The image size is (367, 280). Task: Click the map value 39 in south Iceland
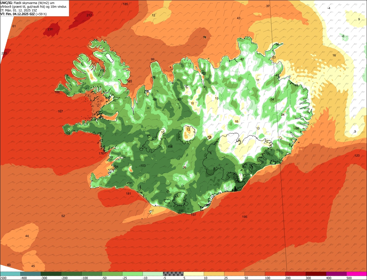click(184, 168)
